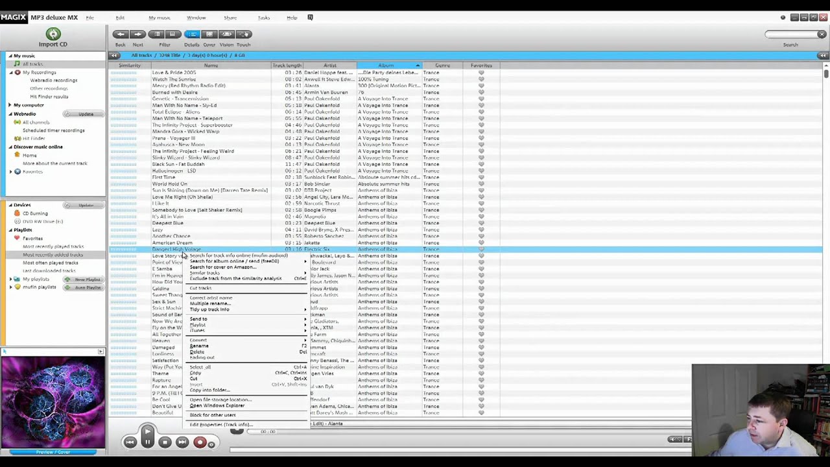
Task: Click the previous track button in player
Action: point(130,442)
